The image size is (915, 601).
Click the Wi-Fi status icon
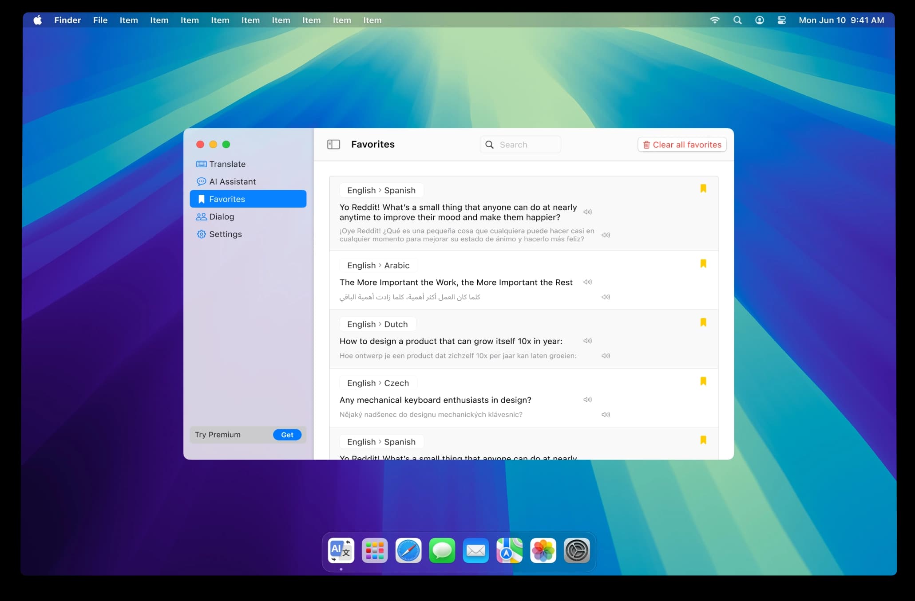[x=714, y=20]
